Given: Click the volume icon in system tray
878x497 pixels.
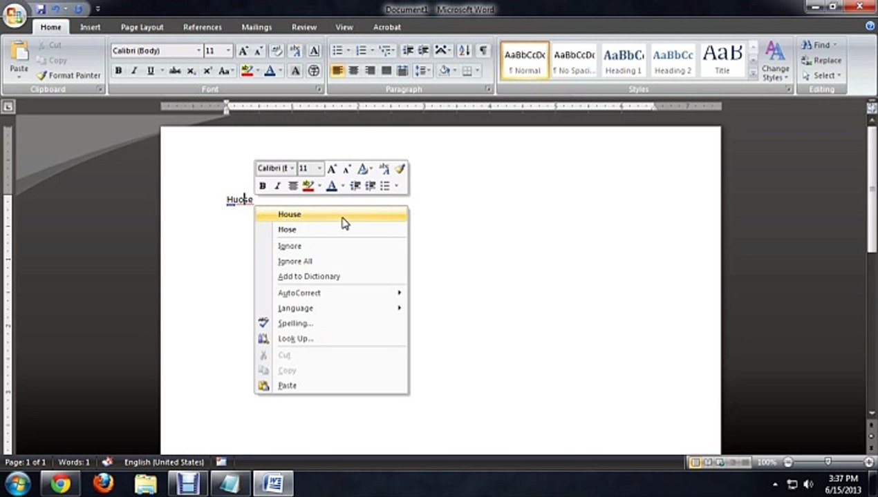Looking at the screenshot, I should tap(808, 485).
